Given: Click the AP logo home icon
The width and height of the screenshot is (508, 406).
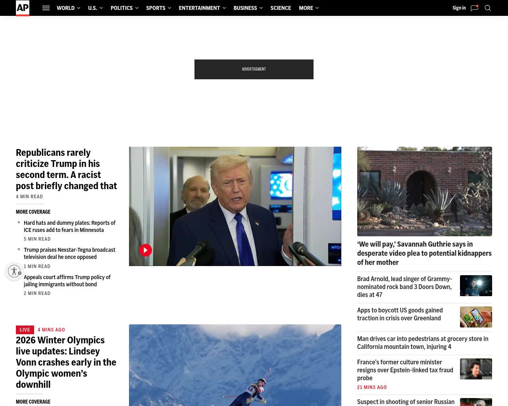Looking at the screenshot, I should 23,8.
